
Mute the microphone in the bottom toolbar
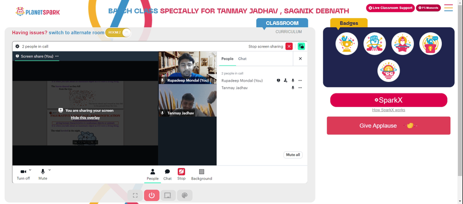(x=43, y=174)
